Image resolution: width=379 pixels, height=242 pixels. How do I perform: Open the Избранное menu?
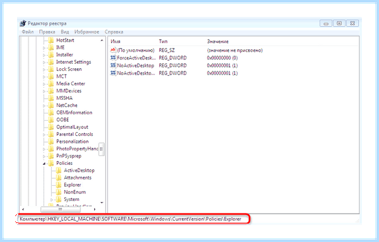click(87, 32)
